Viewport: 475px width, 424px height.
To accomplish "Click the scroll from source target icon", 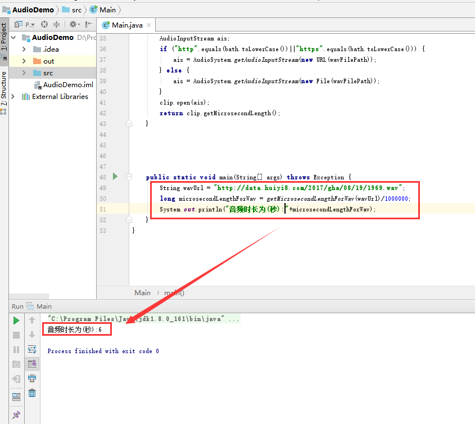I will 44,25.
